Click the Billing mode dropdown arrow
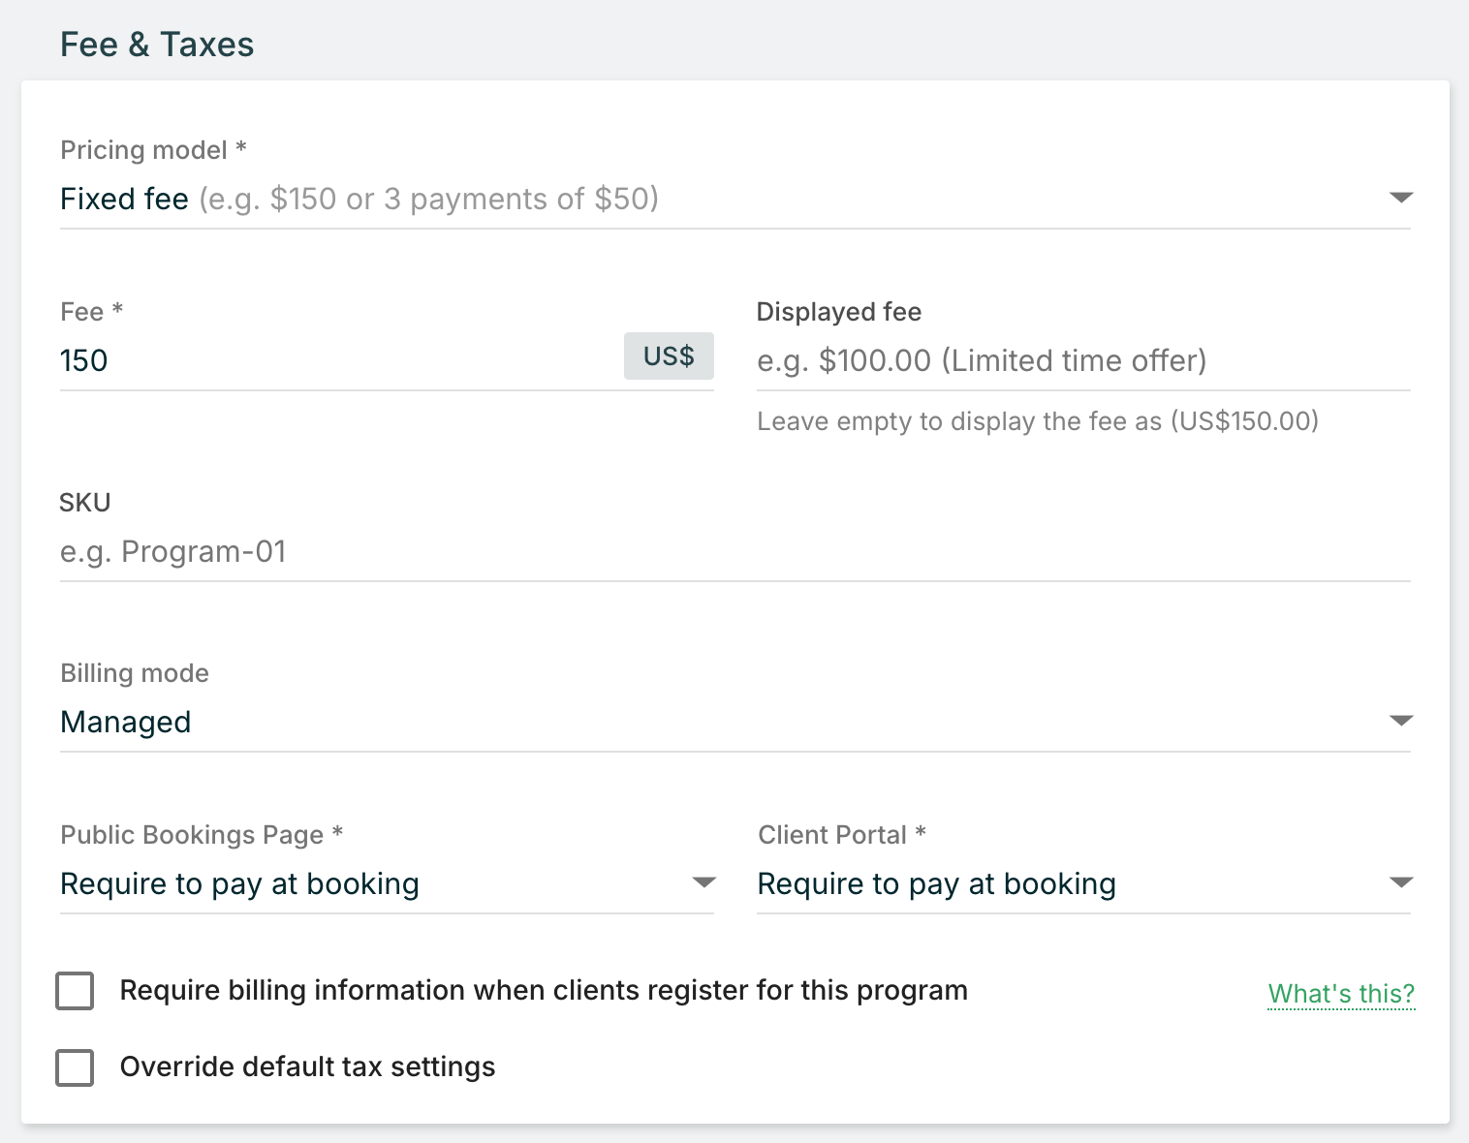 tap(1400, 721)
